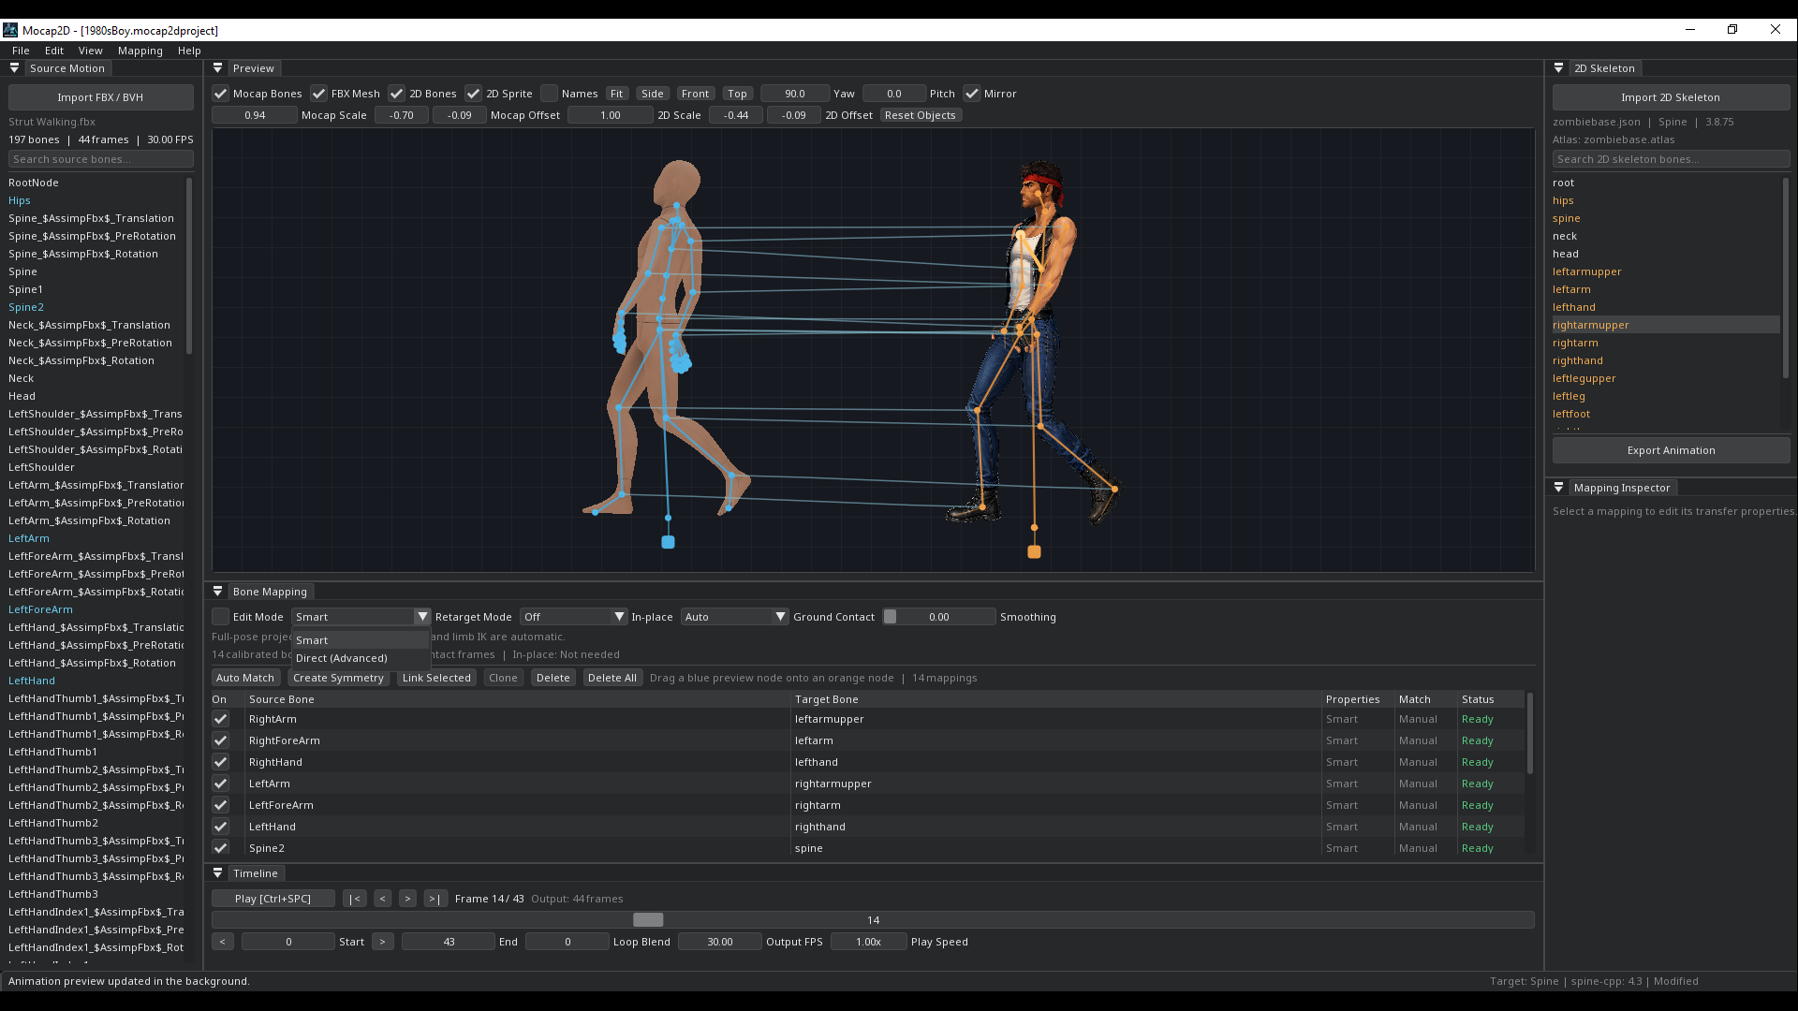Image resolution: width=1798 pixels, height=1011 pixels.
Task: Uncheck the RightArm mapping row
Action: pyautogui.click(x=220, y=719)
